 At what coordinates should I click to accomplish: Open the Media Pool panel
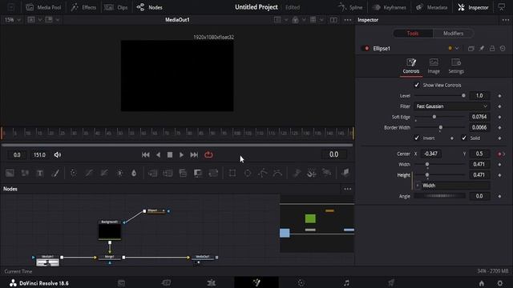point(43,7)
